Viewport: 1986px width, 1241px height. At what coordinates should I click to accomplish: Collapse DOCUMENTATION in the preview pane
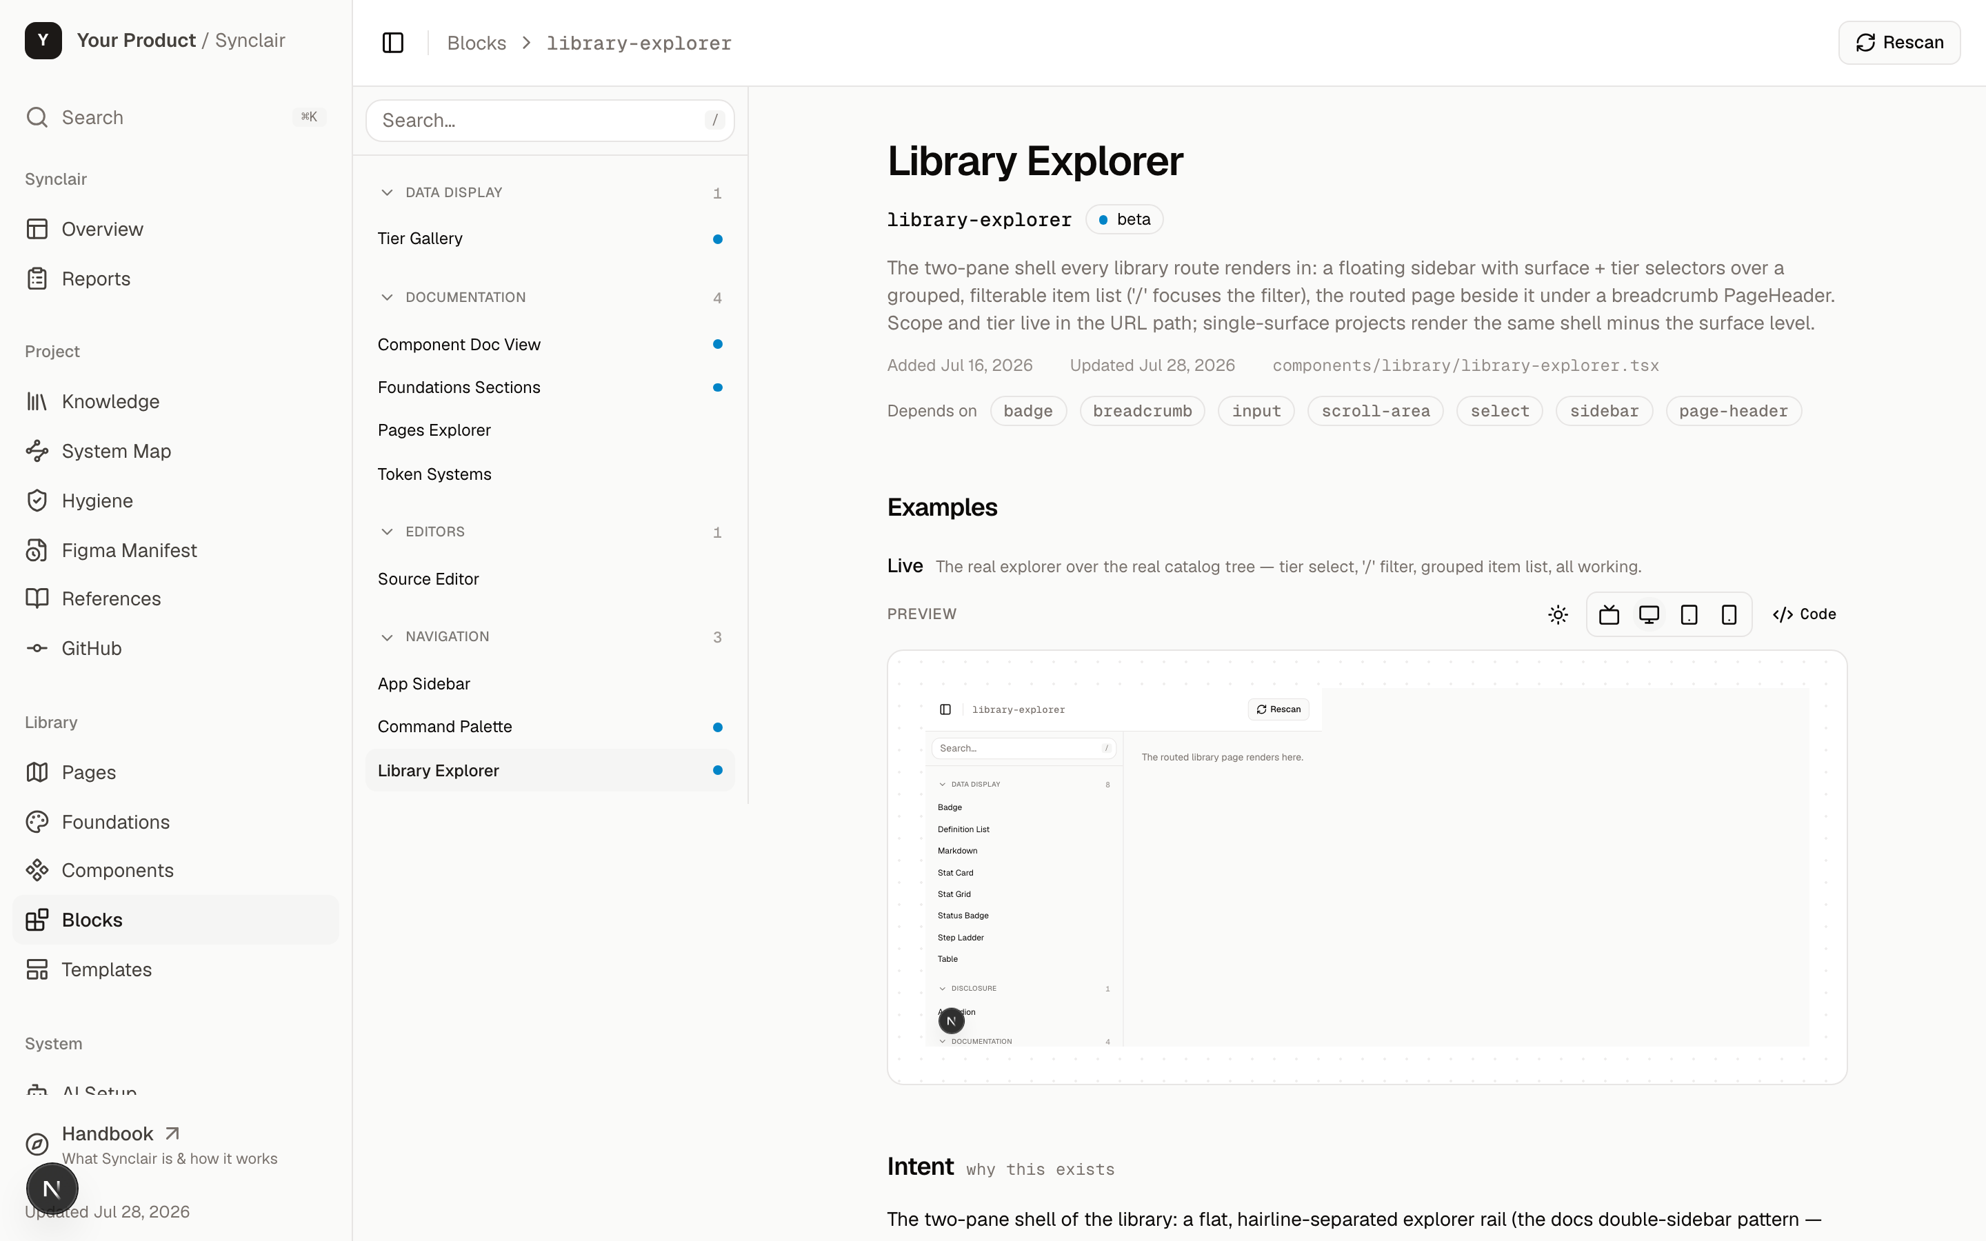pyautogui.click(x=1023, y=1042)
